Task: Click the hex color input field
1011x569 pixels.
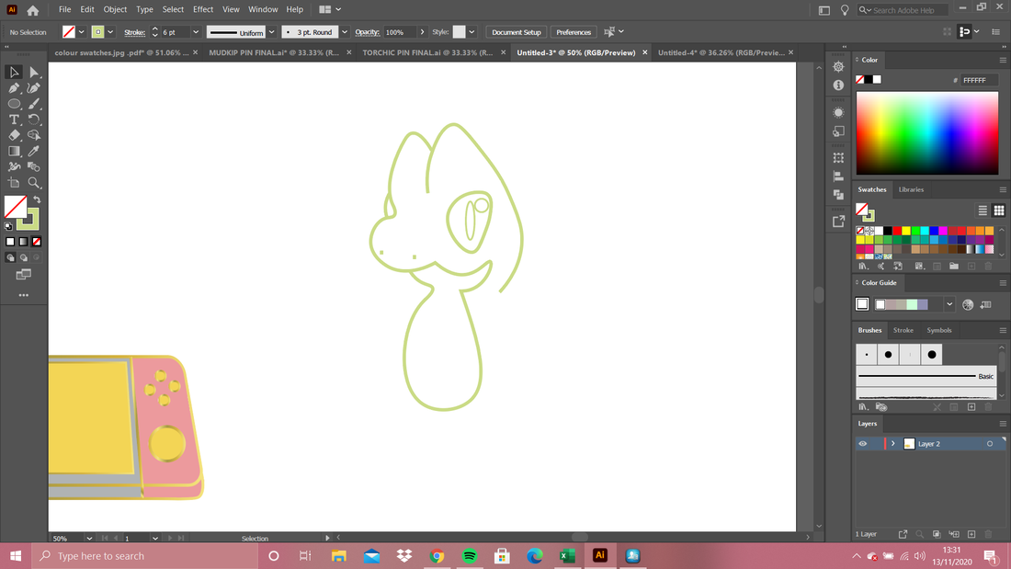Action: tap(979, 80)
